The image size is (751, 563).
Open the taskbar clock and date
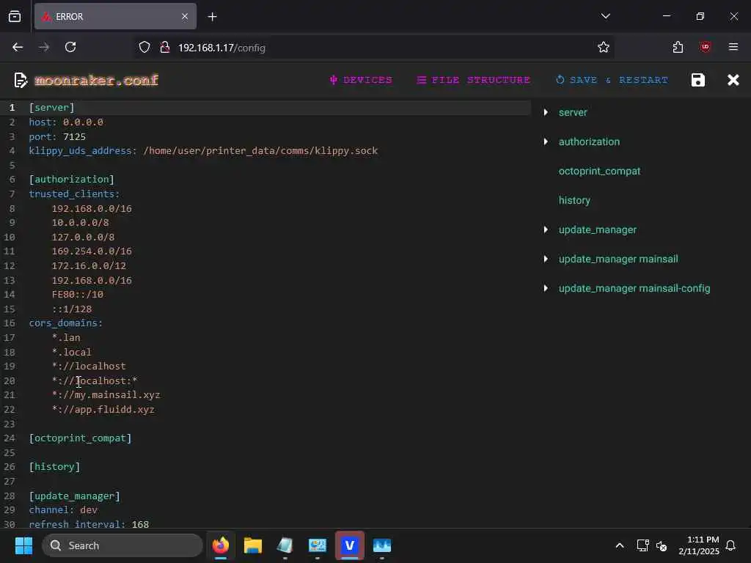click(699, 545)
